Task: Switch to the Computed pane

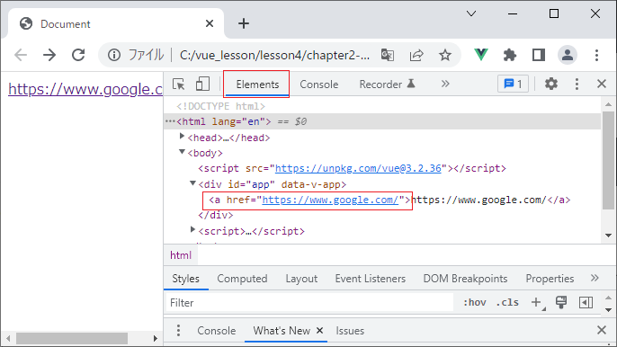Action: 242,279
